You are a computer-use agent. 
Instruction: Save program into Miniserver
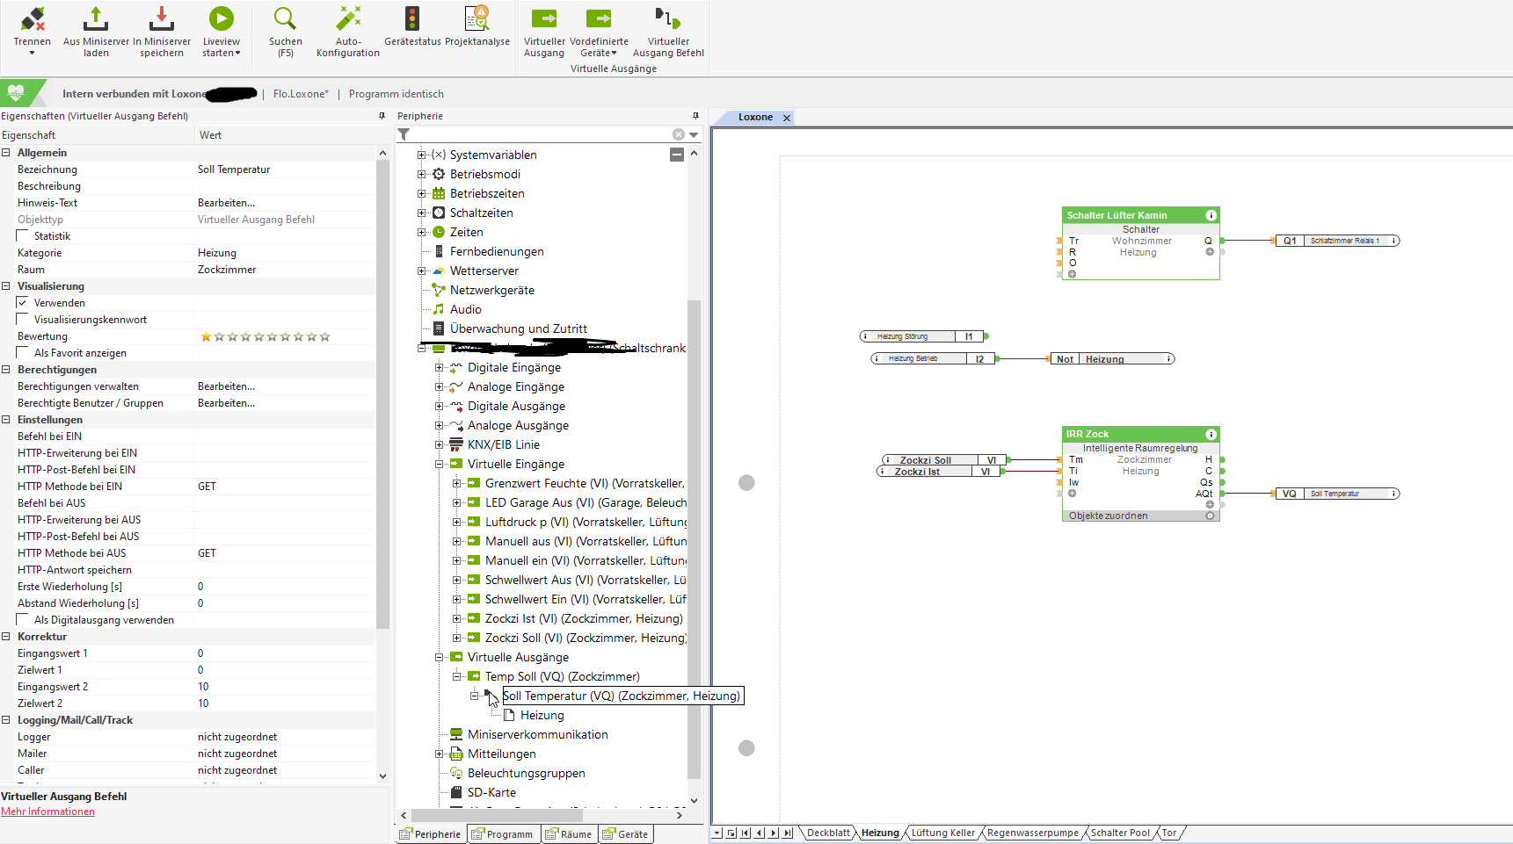point(162,19)
